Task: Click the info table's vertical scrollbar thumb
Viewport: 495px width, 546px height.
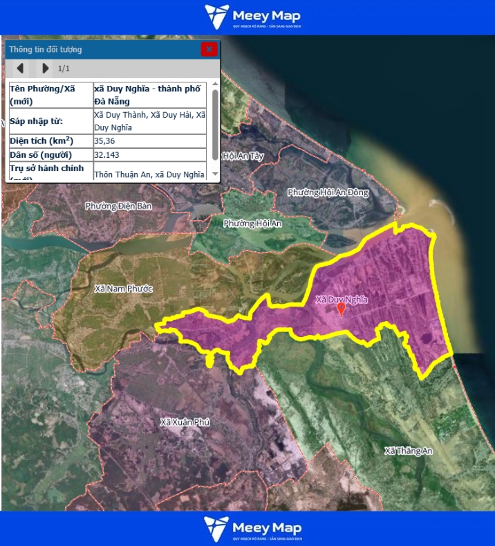Action: (x=215, y=125)
